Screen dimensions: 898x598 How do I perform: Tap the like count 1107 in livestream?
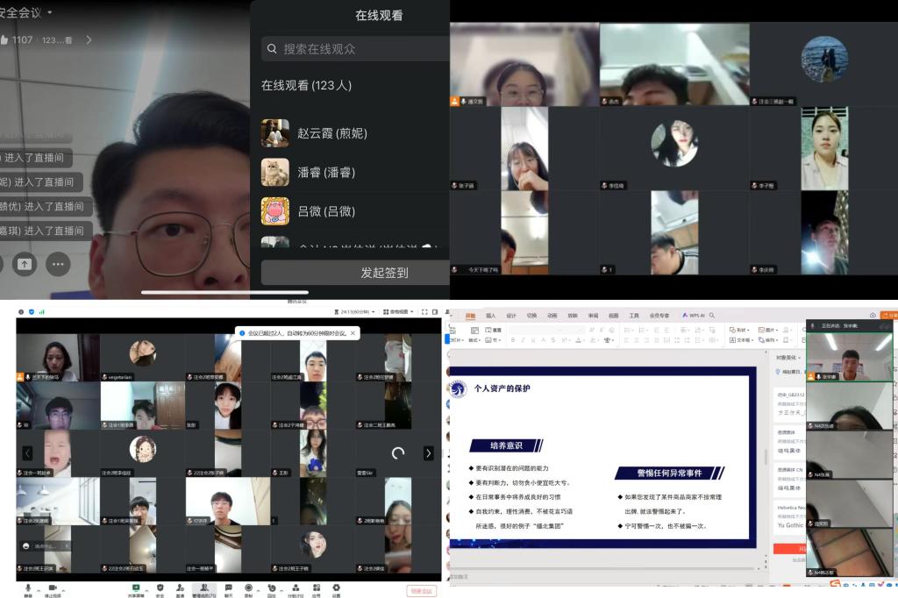[17, 40]
